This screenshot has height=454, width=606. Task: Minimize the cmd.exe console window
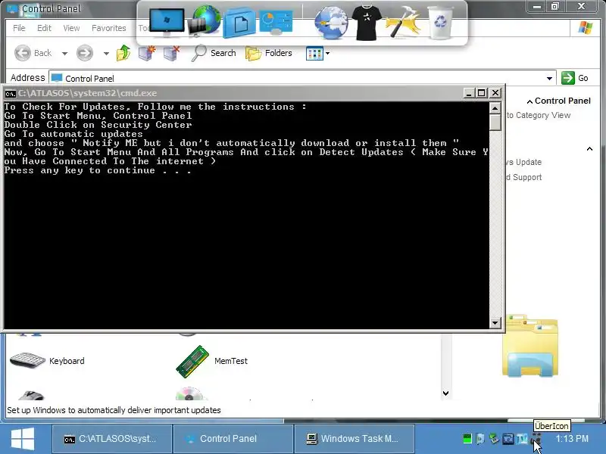coord(469,93)
